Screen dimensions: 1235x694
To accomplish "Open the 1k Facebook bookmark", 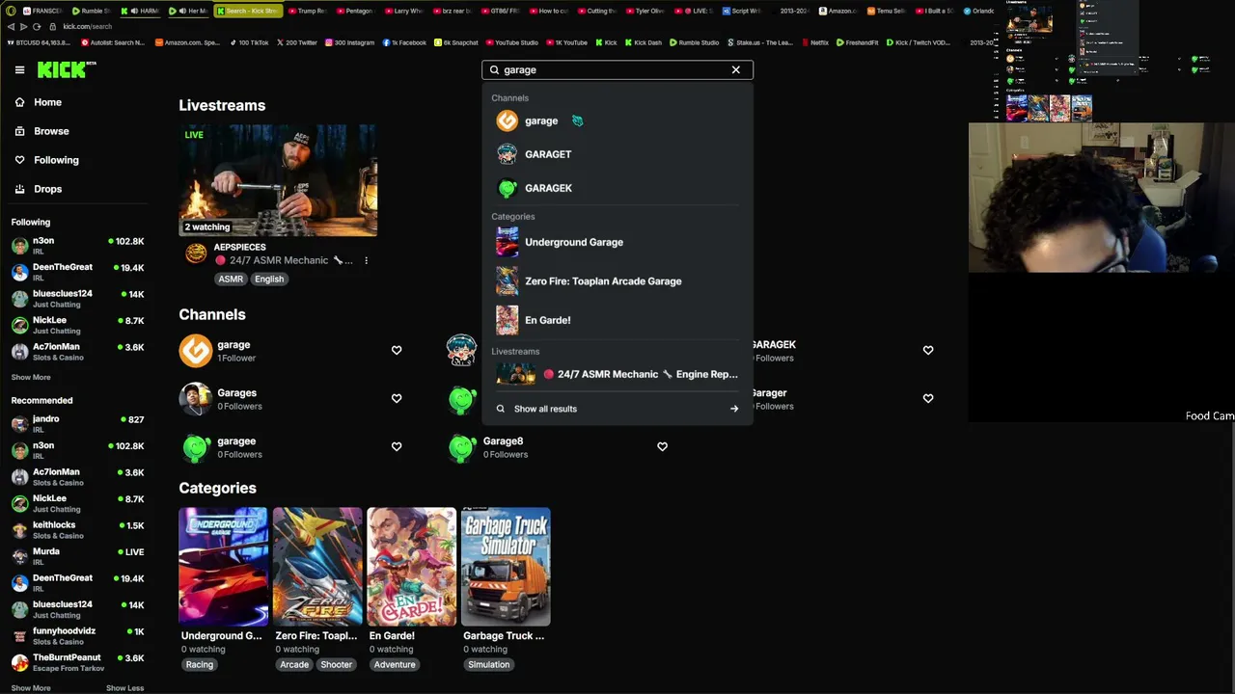I will tap(404, 42).
